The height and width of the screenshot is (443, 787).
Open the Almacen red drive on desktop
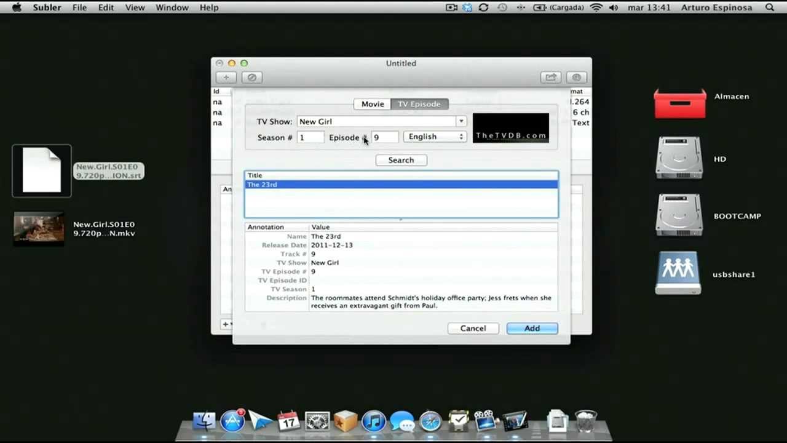click(680, 103)
